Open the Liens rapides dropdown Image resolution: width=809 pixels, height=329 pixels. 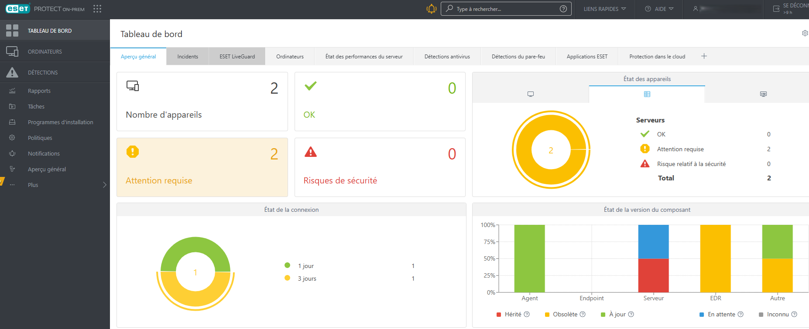pyautogui.click(x=605, y=9)
